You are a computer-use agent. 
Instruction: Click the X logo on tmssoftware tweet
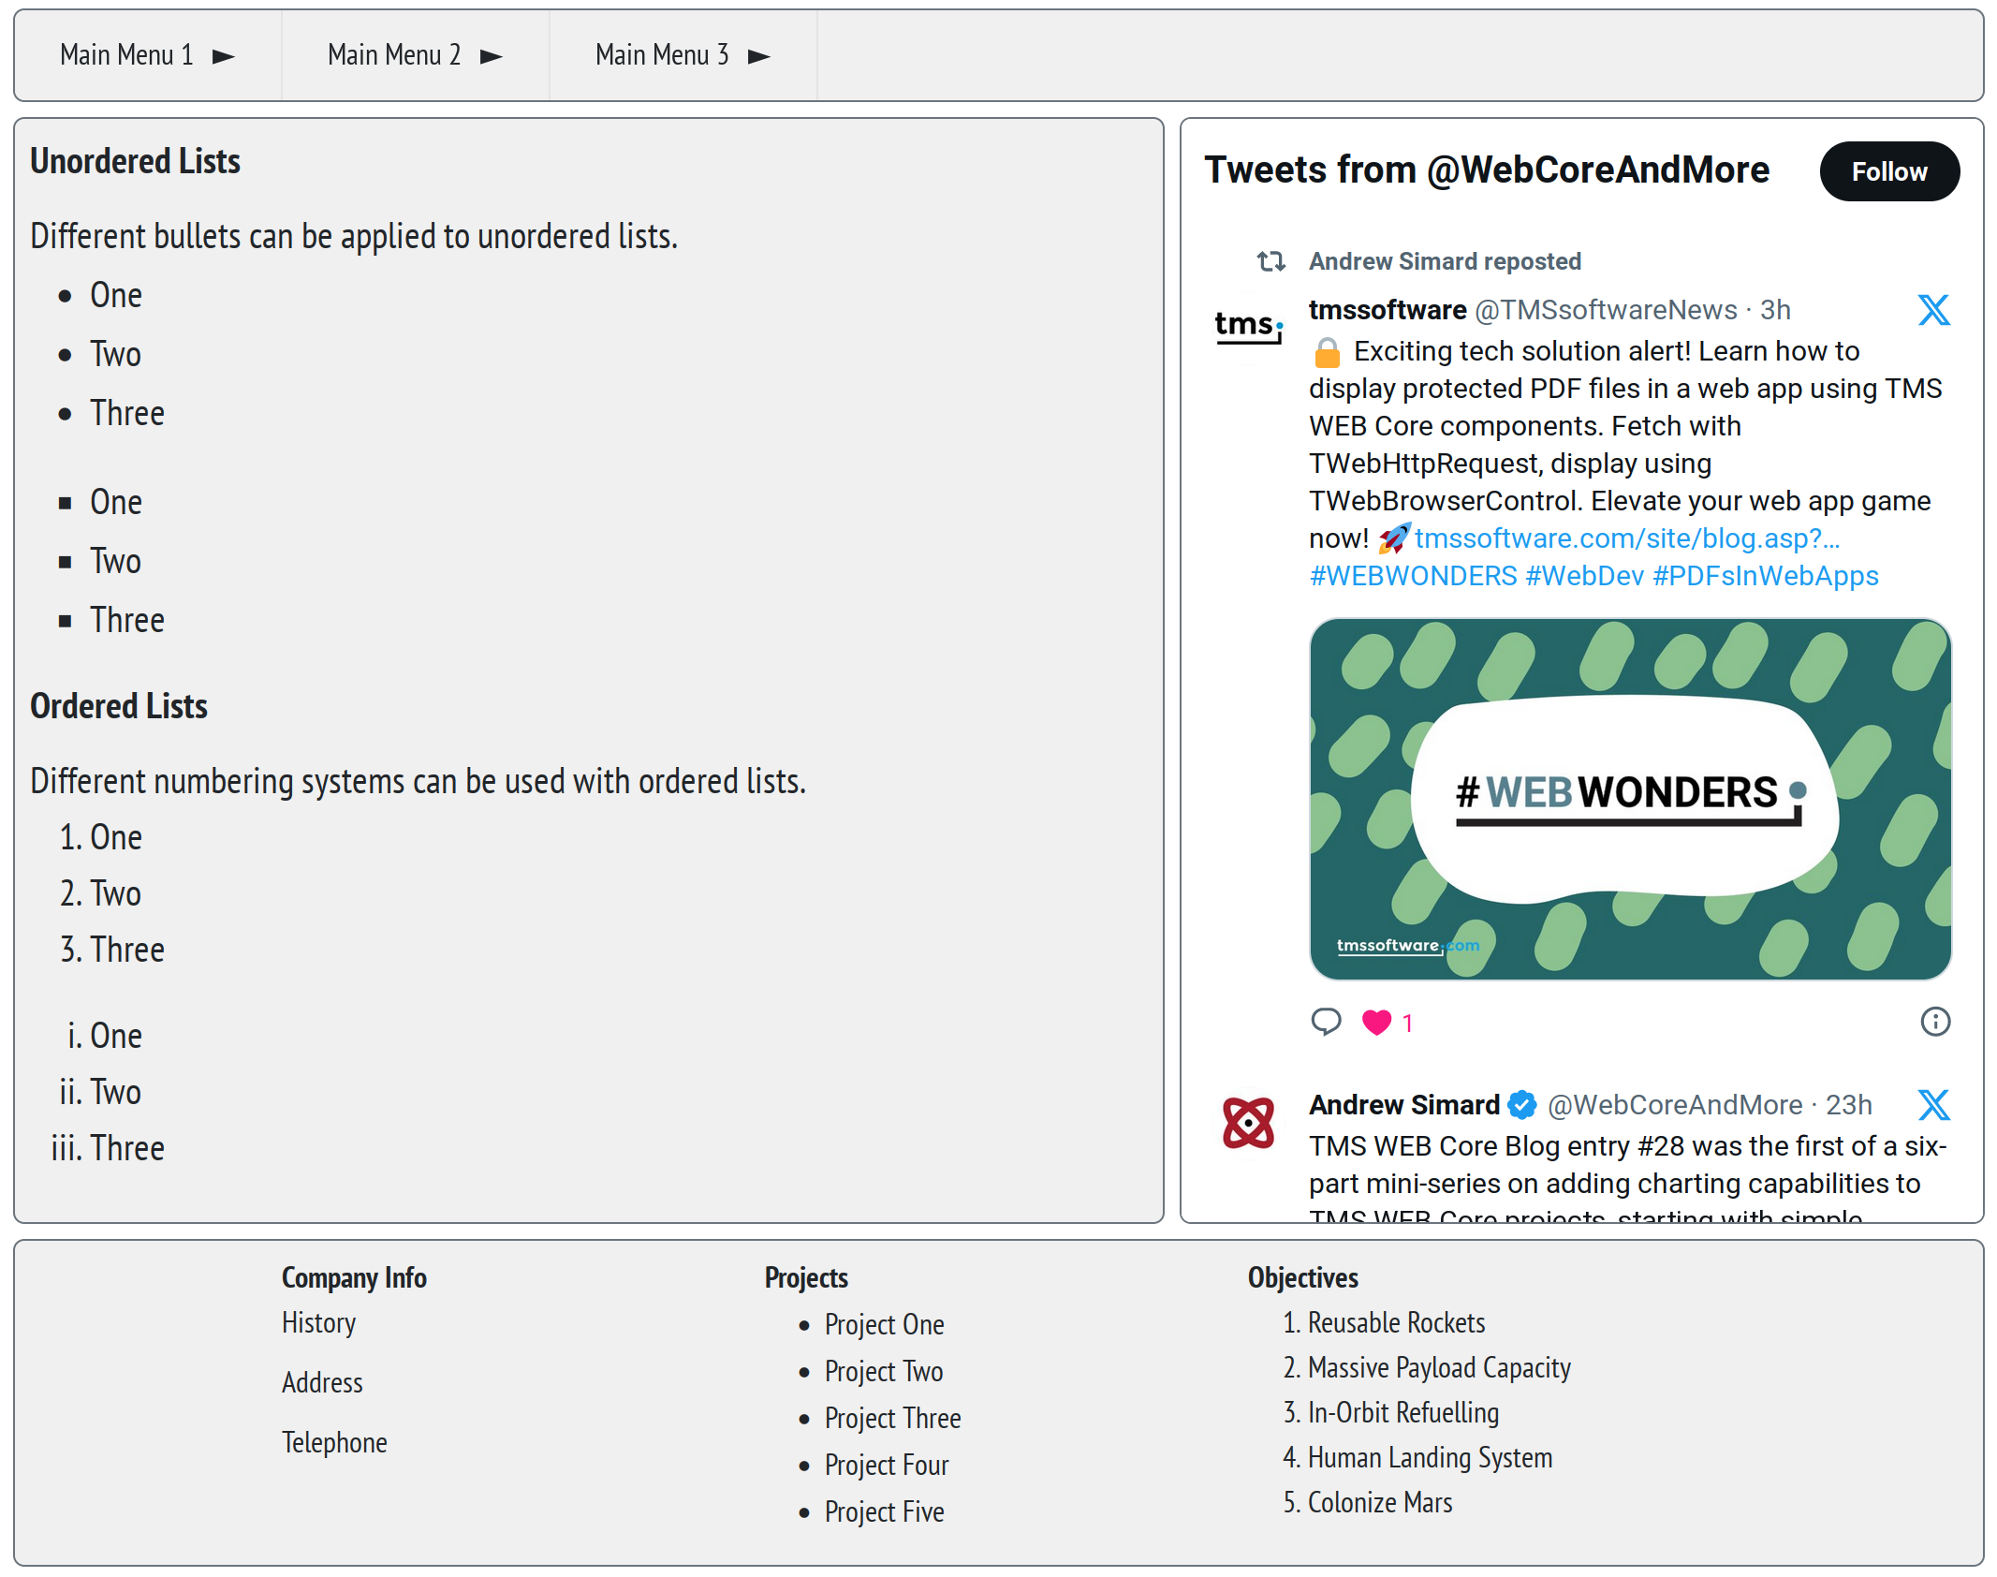(1933, 310)
